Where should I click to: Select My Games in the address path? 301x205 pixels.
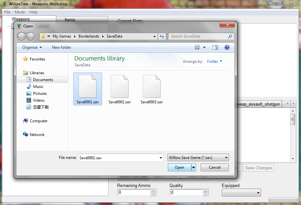click(x=62, y=36)
